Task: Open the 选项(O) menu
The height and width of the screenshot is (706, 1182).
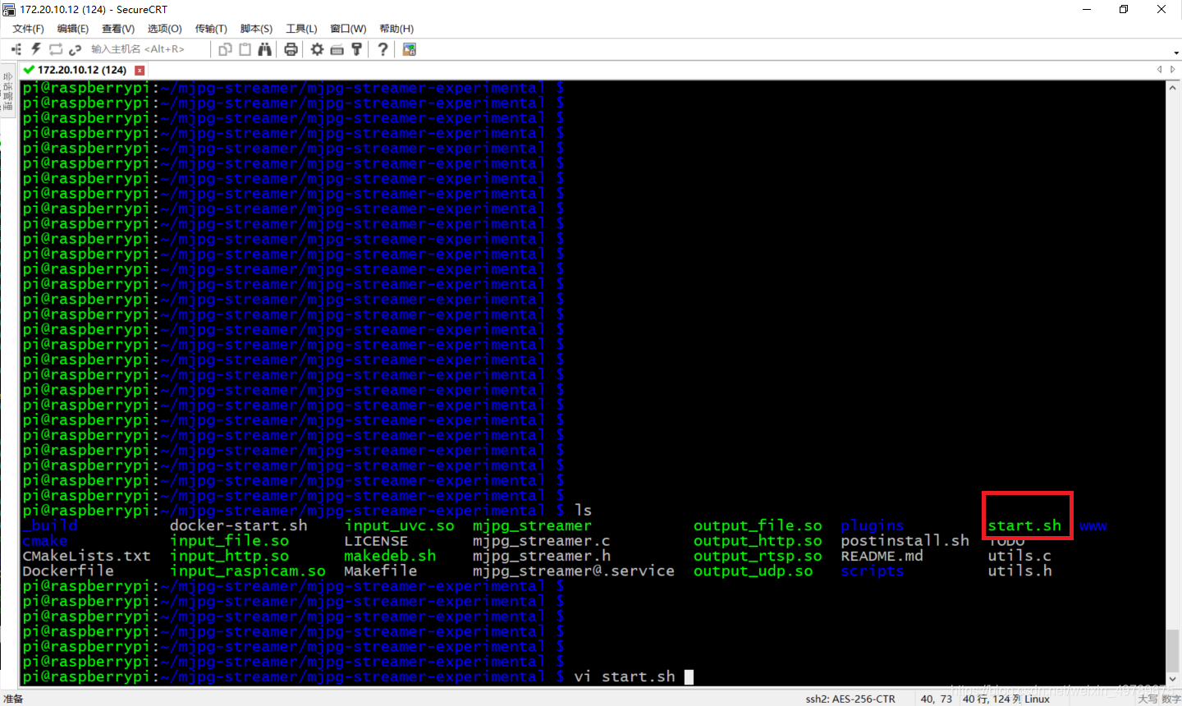Action: (165, 29)
